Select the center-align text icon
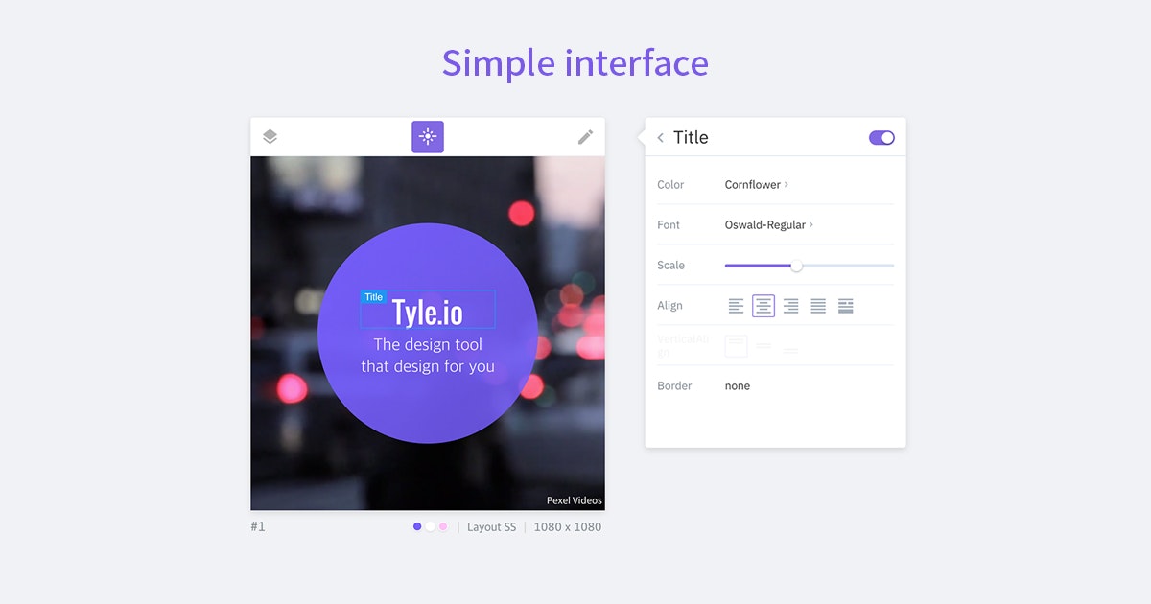 coord(763,305)
